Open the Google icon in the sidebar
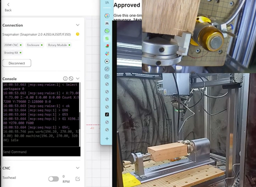 tap(107, 16)
